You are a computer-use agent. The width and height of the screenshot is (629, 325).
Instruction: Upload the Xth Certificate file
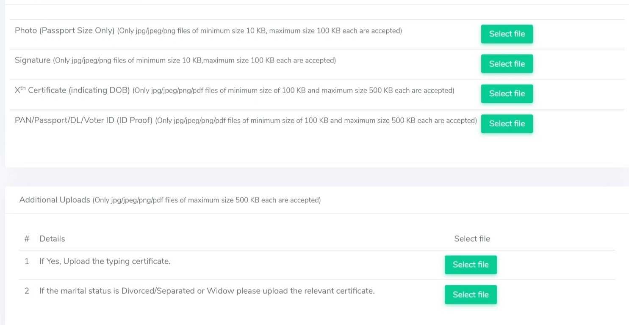[507, 93]
